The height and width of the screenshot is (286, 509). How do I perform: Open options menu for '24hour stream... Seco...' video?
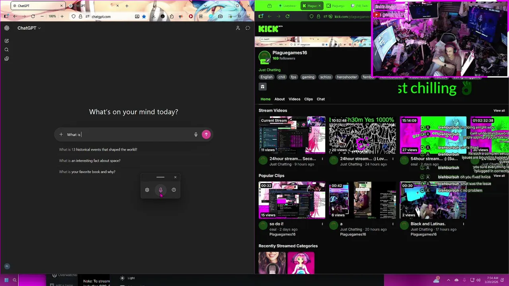point(322,159)
